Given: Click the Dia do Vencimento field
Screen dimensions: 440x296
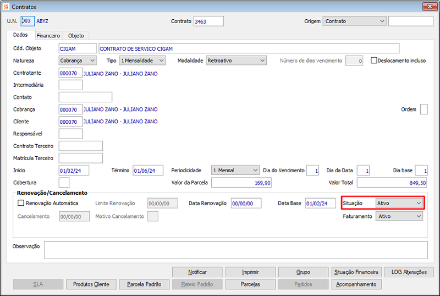Looking at the screenshot, I should (312, 170).
